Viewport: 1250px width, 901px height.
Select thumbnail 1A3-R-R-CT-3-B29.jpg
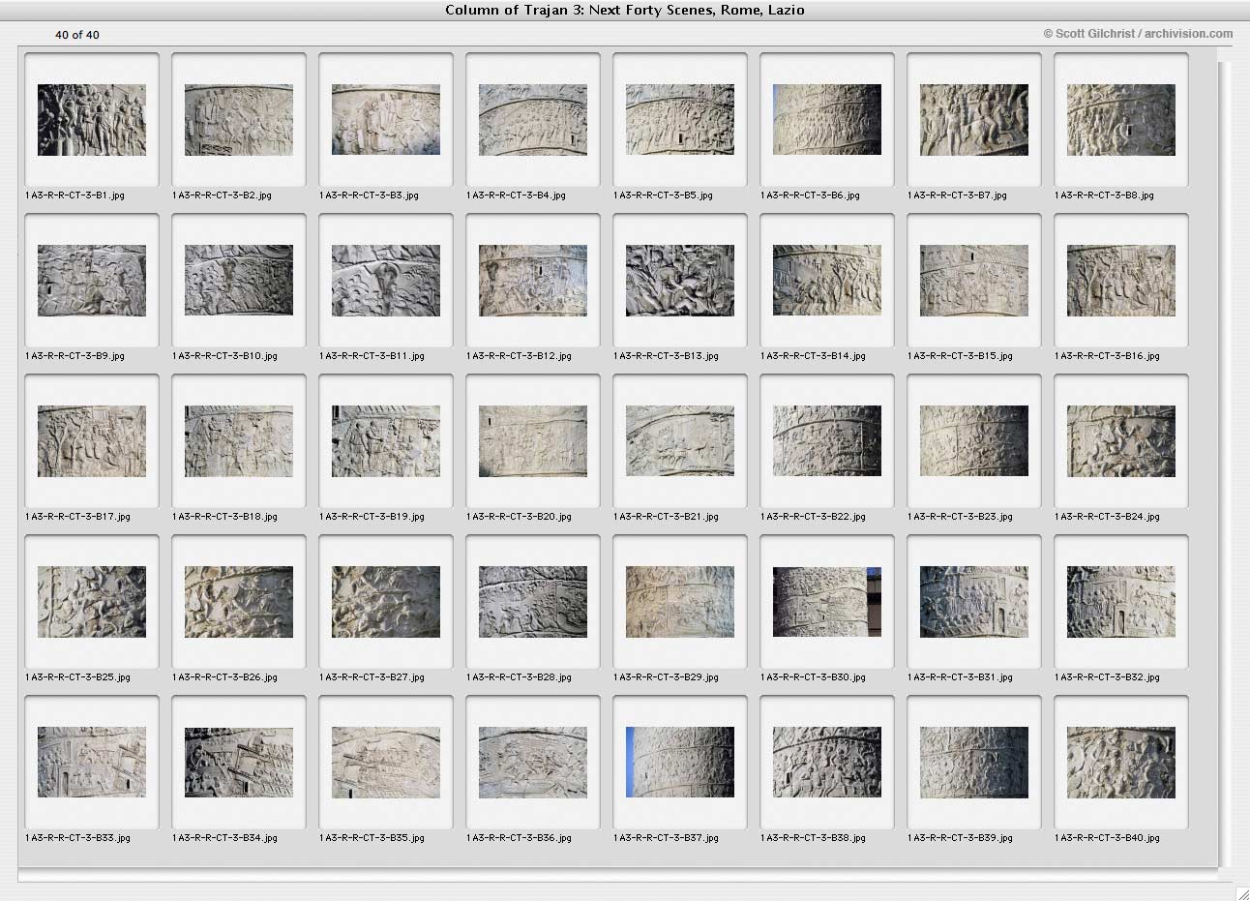tap(680, 602)
